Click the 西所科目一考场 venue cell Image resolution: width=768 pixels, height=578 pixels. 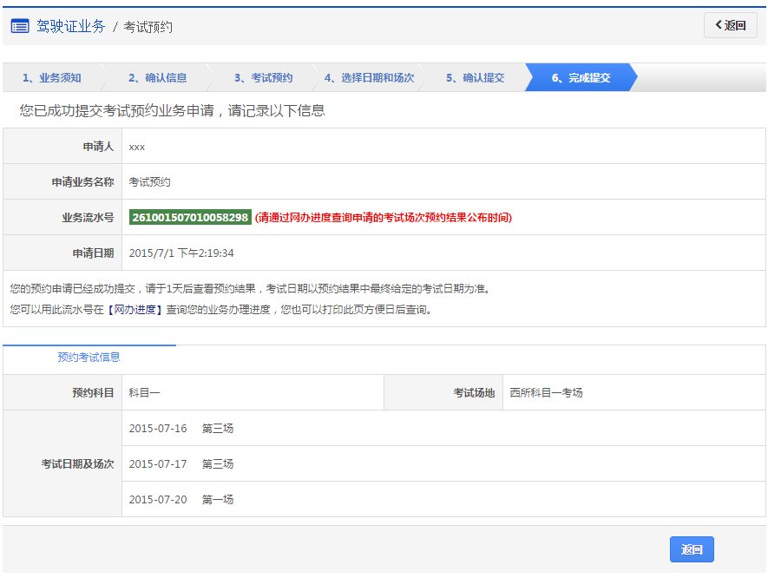coord(548,391)
